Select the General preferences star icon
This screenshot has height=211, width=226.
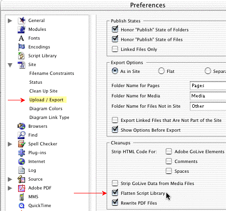22,21
